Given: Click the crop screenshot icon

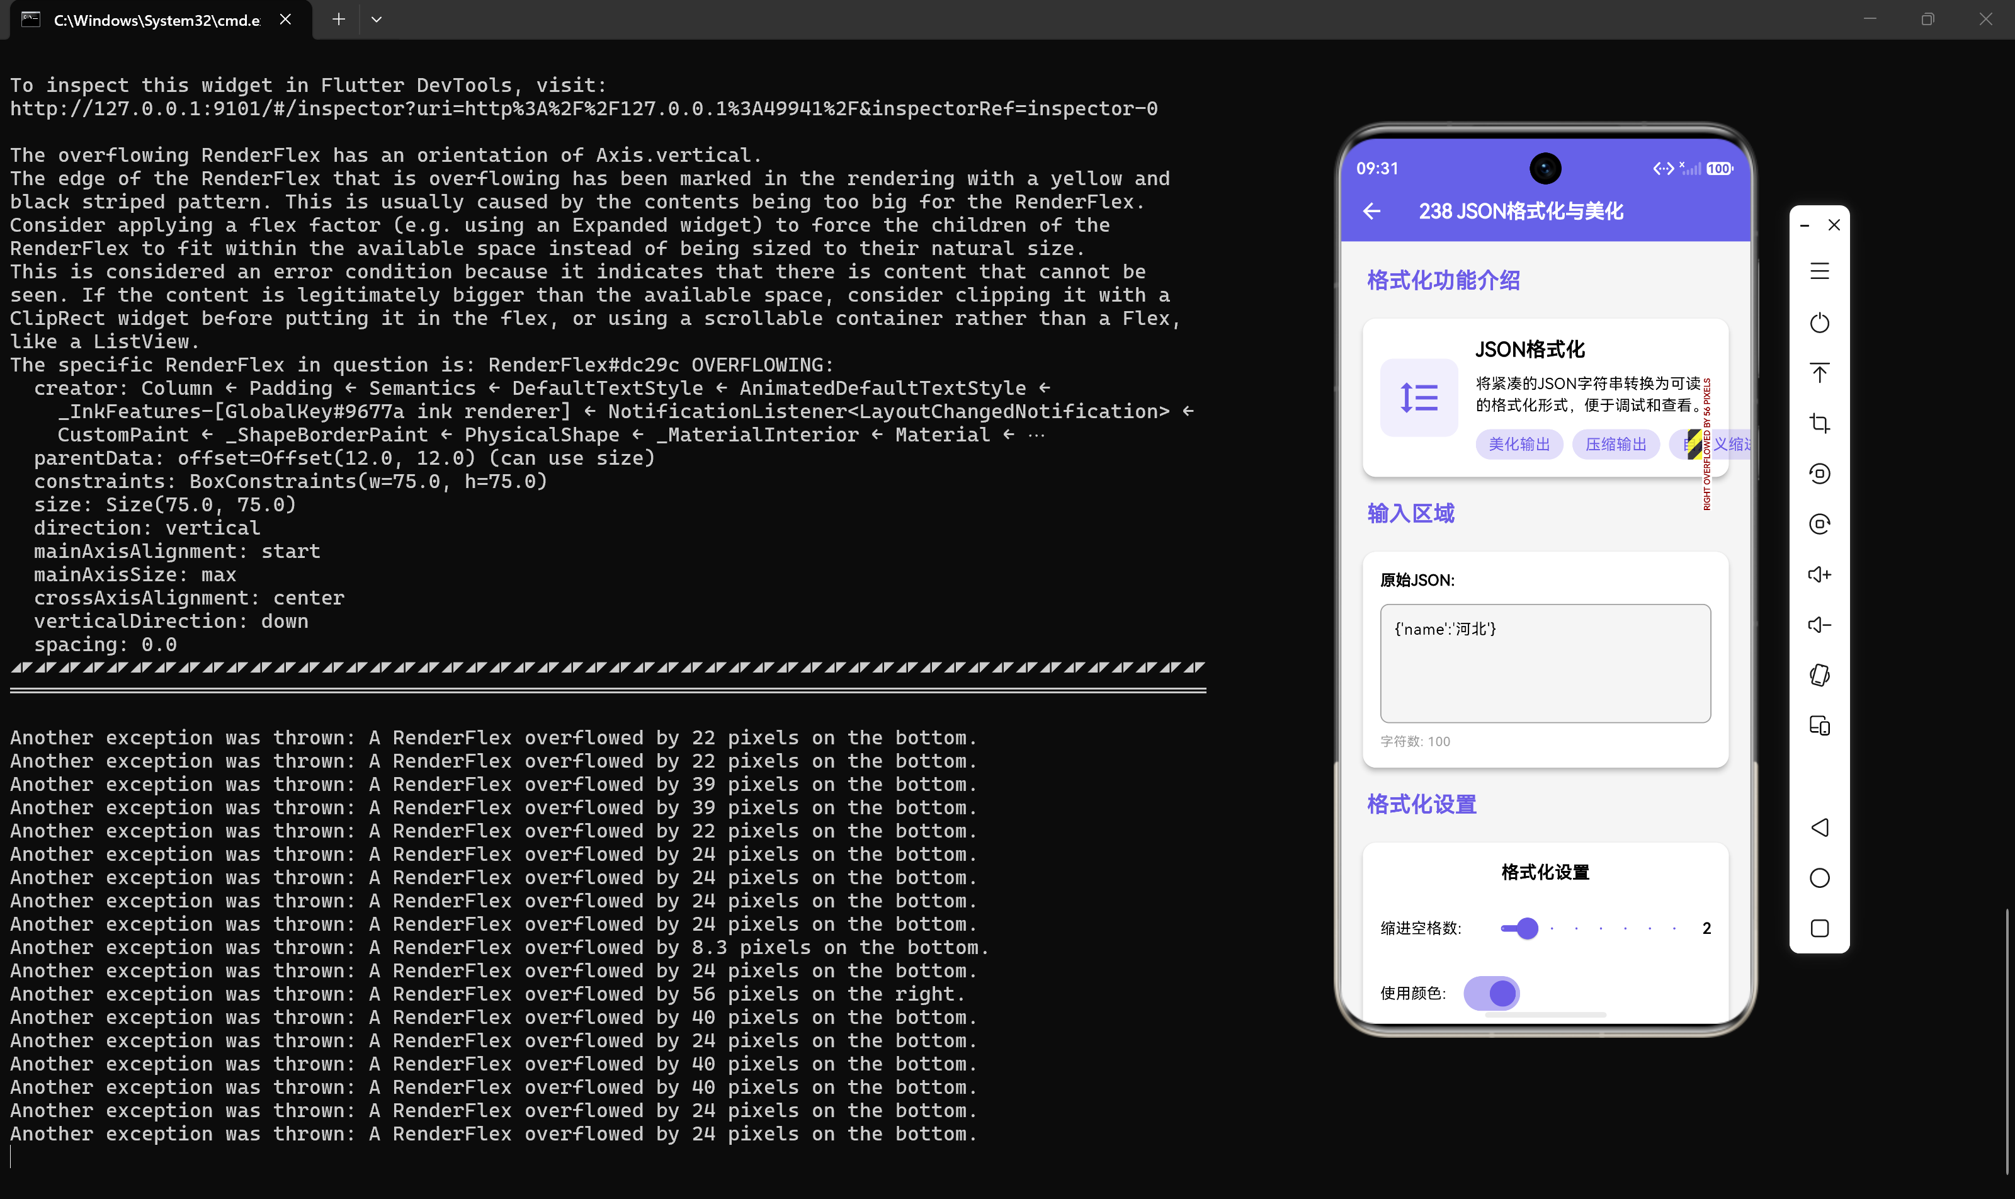Looking at the screenshot, I should 1819,423.
